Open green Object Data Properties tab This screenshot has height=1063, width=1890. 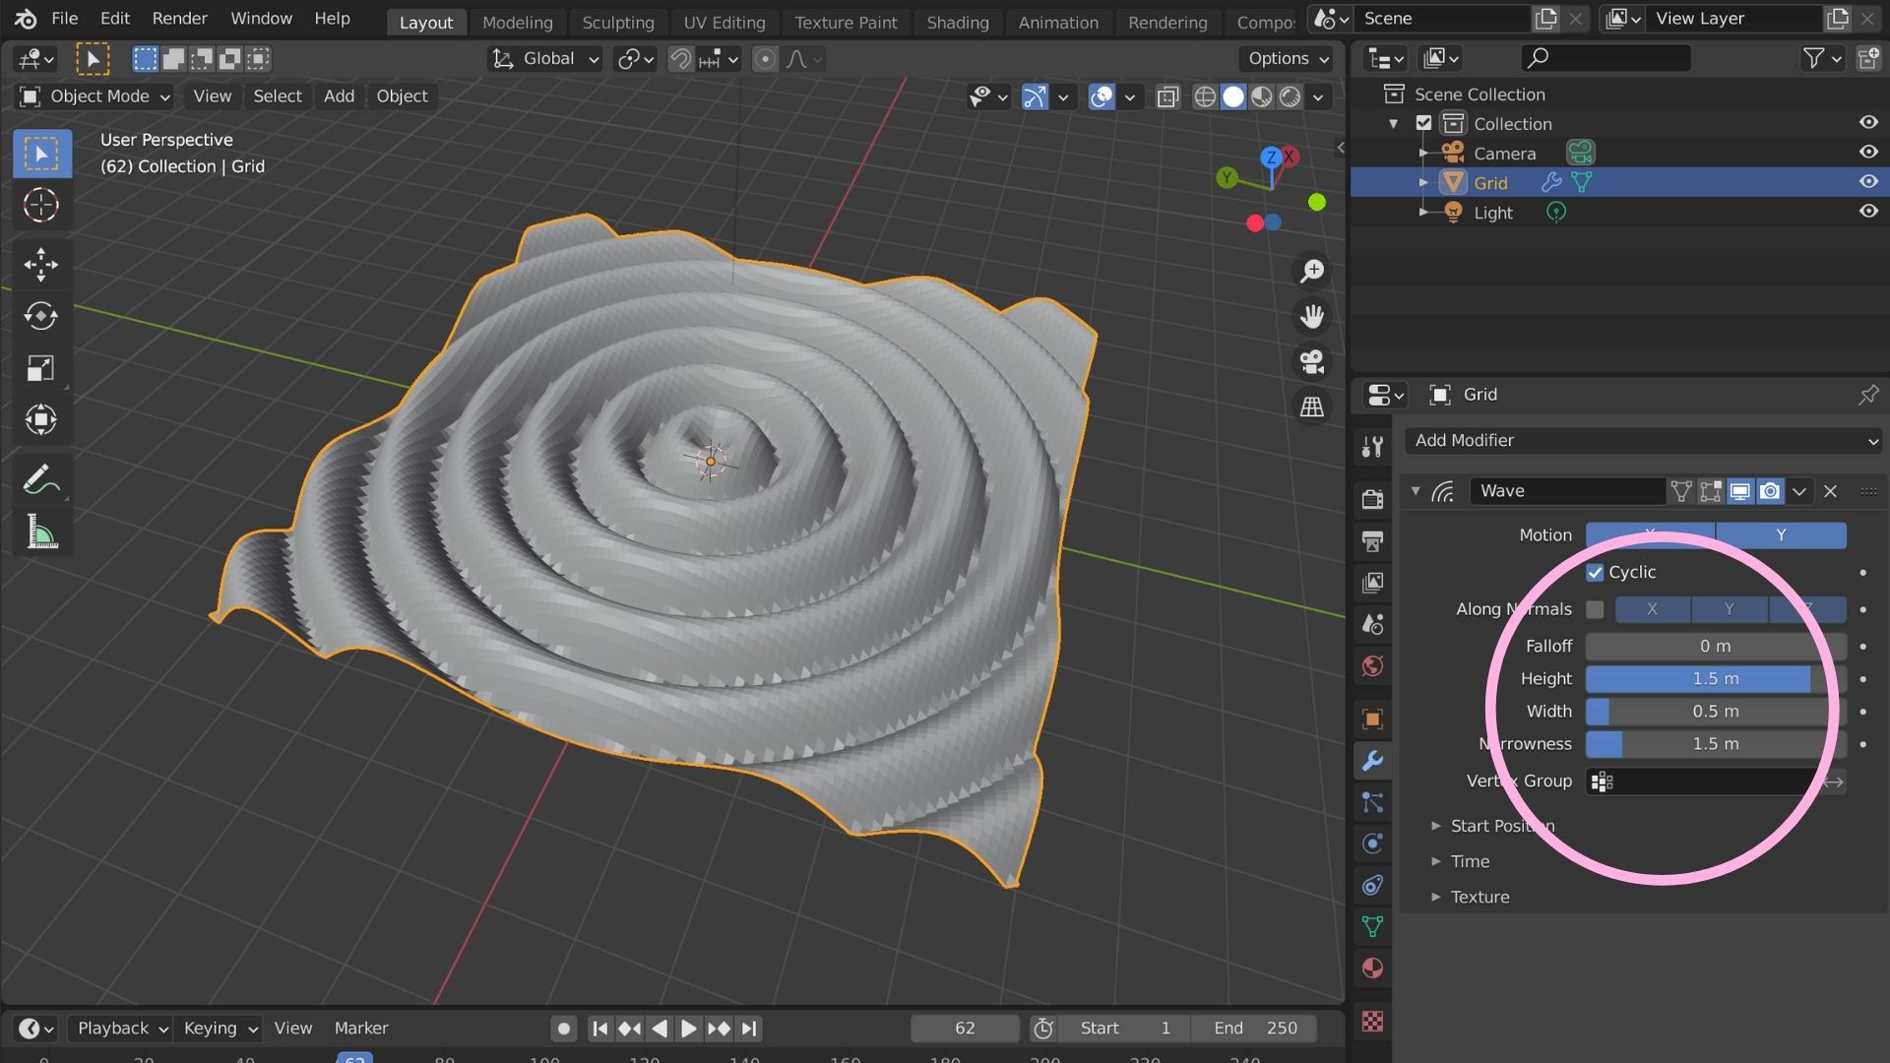pyautogui.click(x=1372, y=926)
